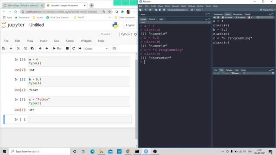
Task: Open the notification center on taskbar
Action: (270, 151)
